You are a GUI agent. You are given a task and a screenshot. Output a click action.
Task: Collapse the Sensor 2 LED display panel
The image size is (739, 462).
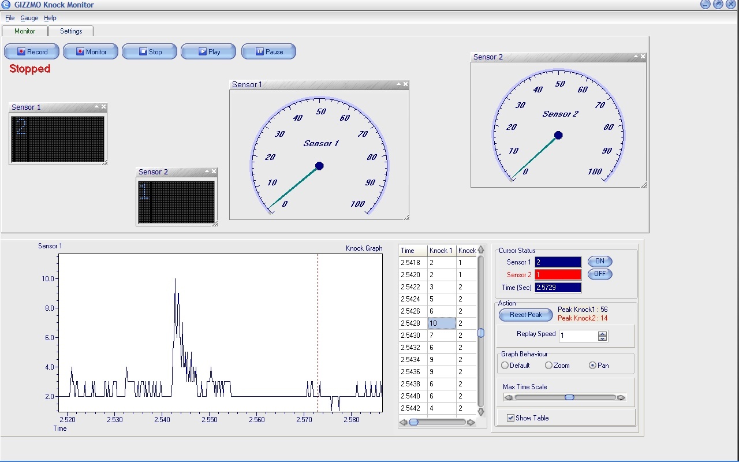click(x=207, y=172)
